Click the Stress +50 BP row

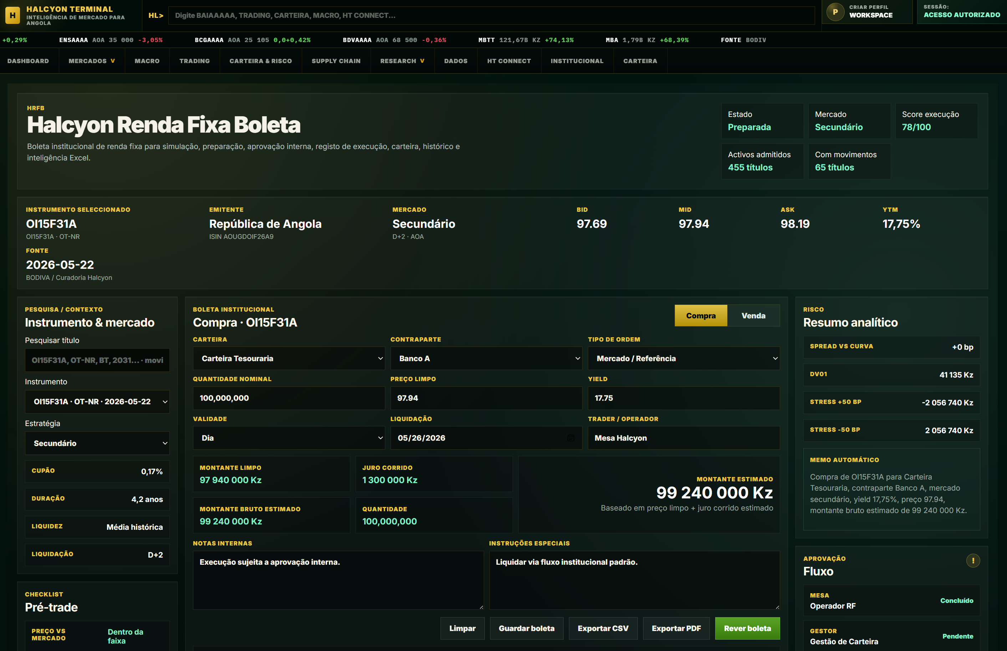click(891, 403)
